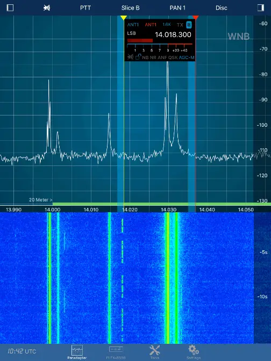Open the Slice B menu

tap(131, 8)
